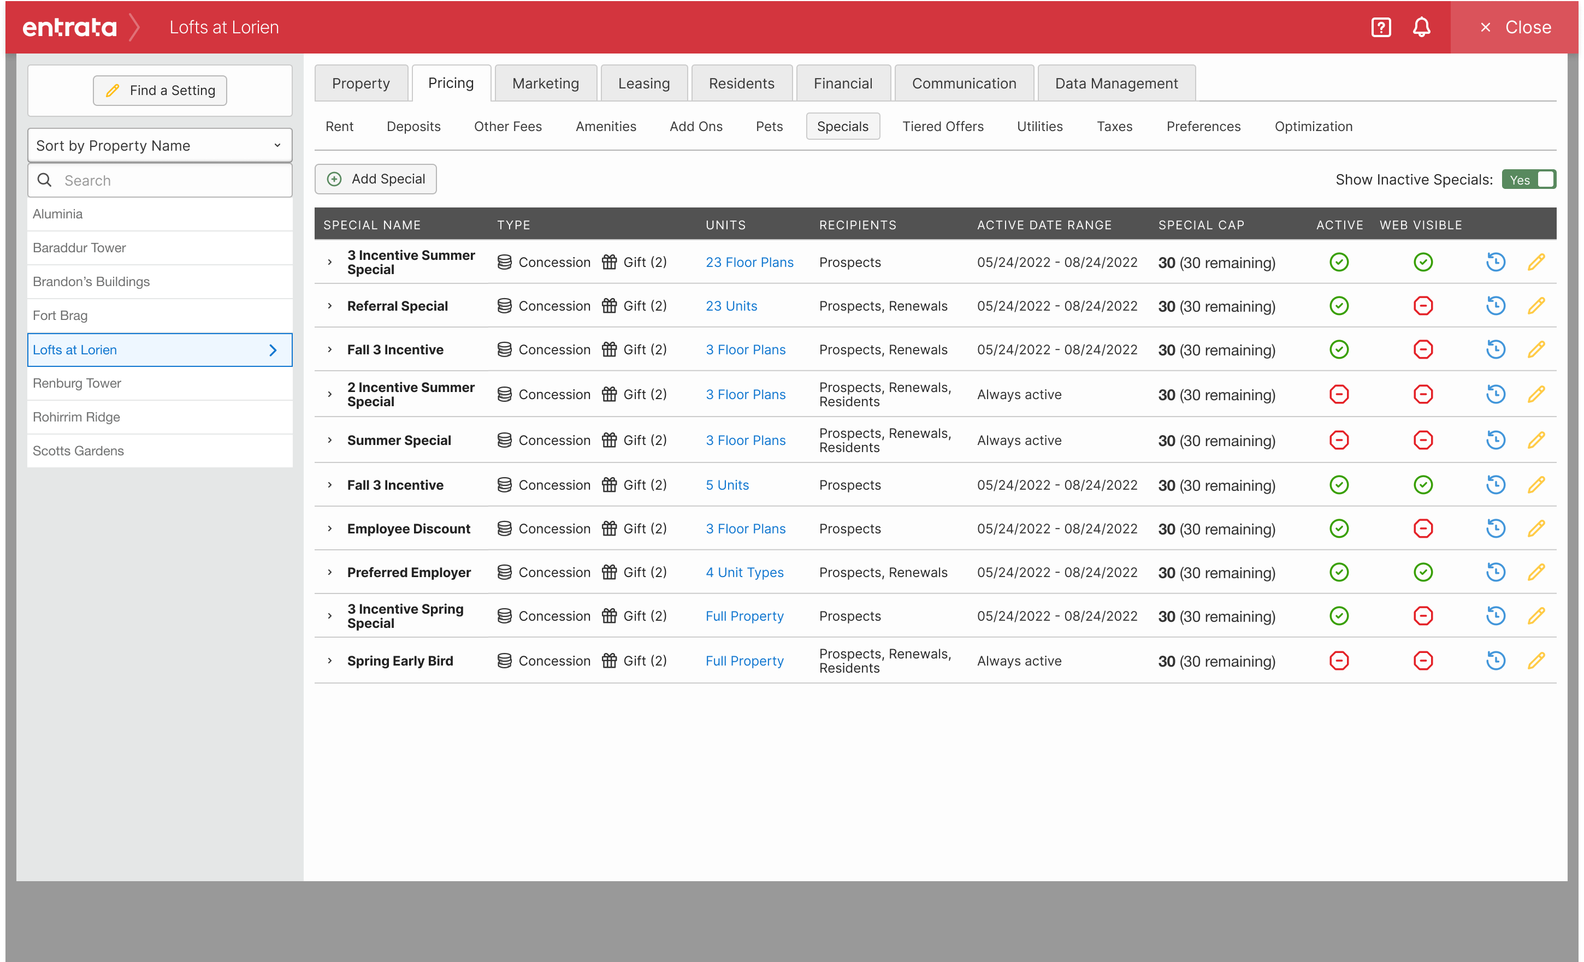Click the entrata logo
The image size is (1584, 962).
tap(69, 27)
